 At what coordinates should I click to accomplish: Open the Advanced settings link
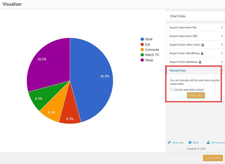click(177, 143)
